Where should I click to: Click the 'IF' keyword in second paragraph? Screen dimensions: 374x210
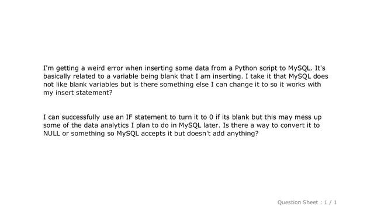coord(129,117)
